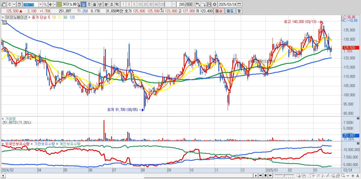Click the '호가' quote label
The width and height of the screenshot is (361, 179).
[x=128, y=11]
